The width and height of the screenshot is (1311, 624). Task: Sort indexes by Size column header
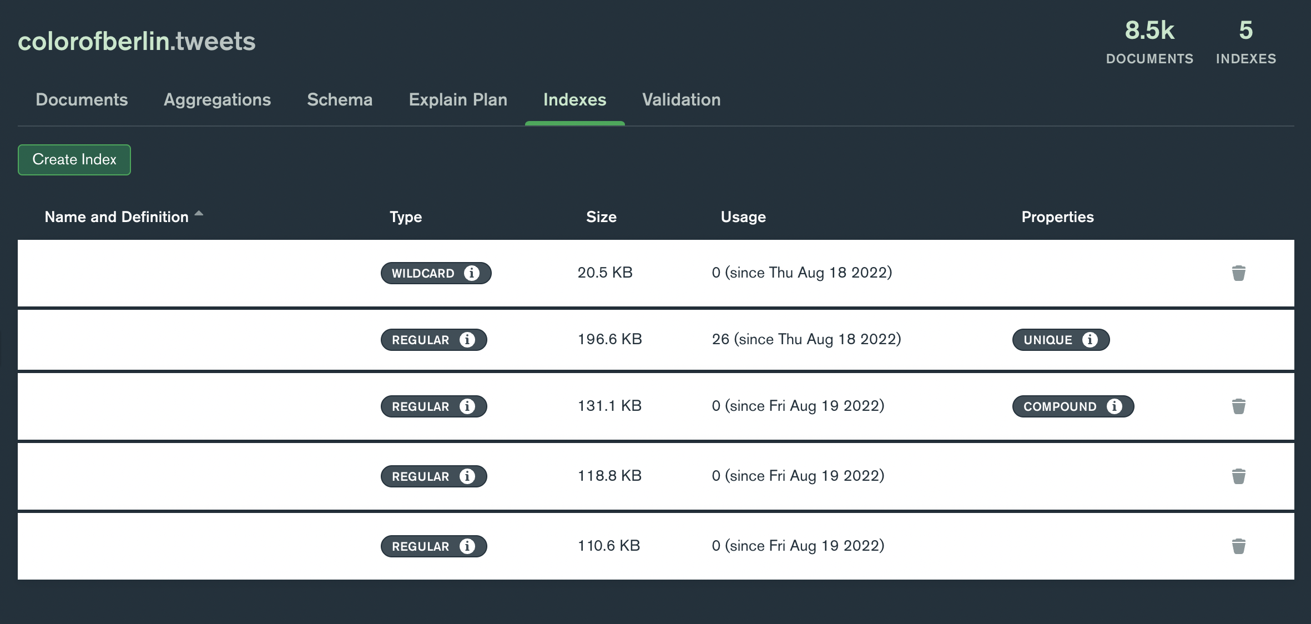point(601,217)
